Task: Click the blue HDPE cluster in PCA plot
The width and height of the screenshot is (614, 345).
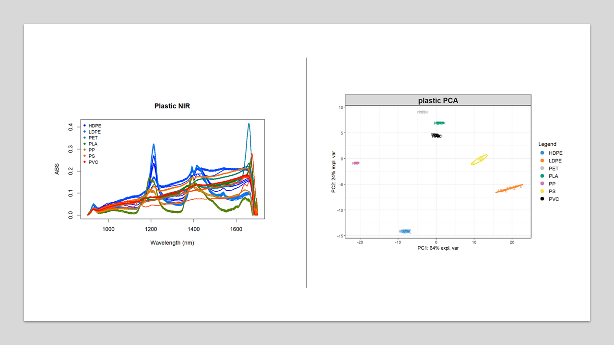Action: 405,231
